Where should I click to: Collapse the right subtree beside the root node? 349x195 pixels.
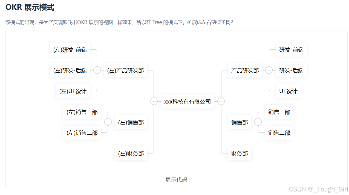[x=221, y=101]
